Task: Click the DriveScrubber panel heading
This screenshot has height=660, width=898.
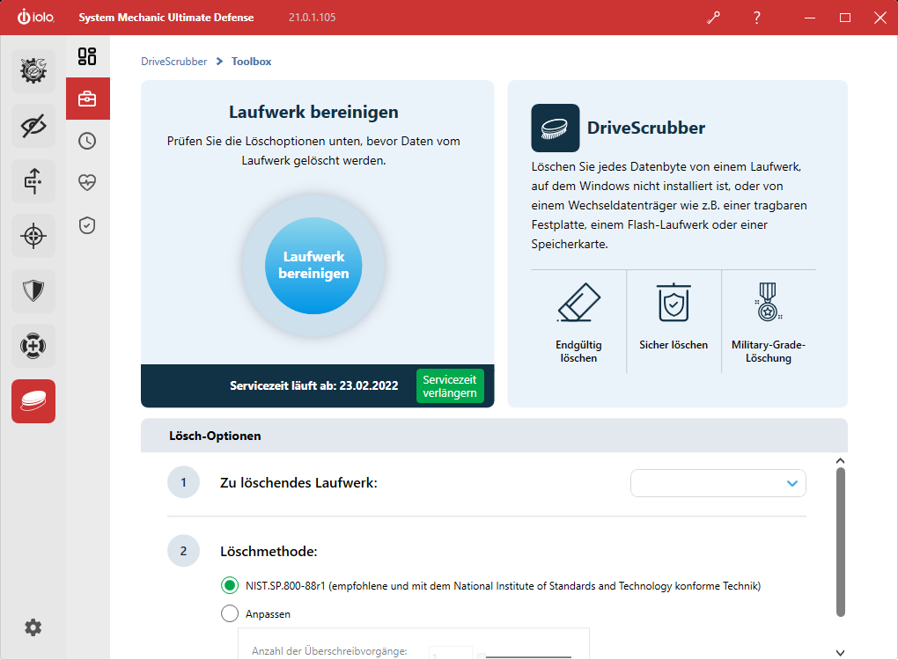Action: tap(646, 128)
